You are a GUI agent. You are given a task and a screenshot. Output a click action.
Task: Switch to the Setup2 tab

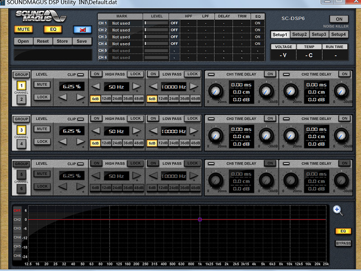tap(299, 34)
